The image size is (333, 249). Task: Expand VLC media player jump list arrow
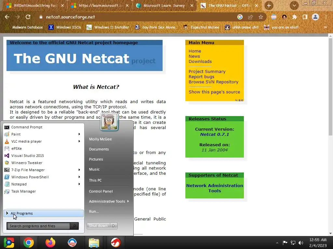click(x=79, y=141)
